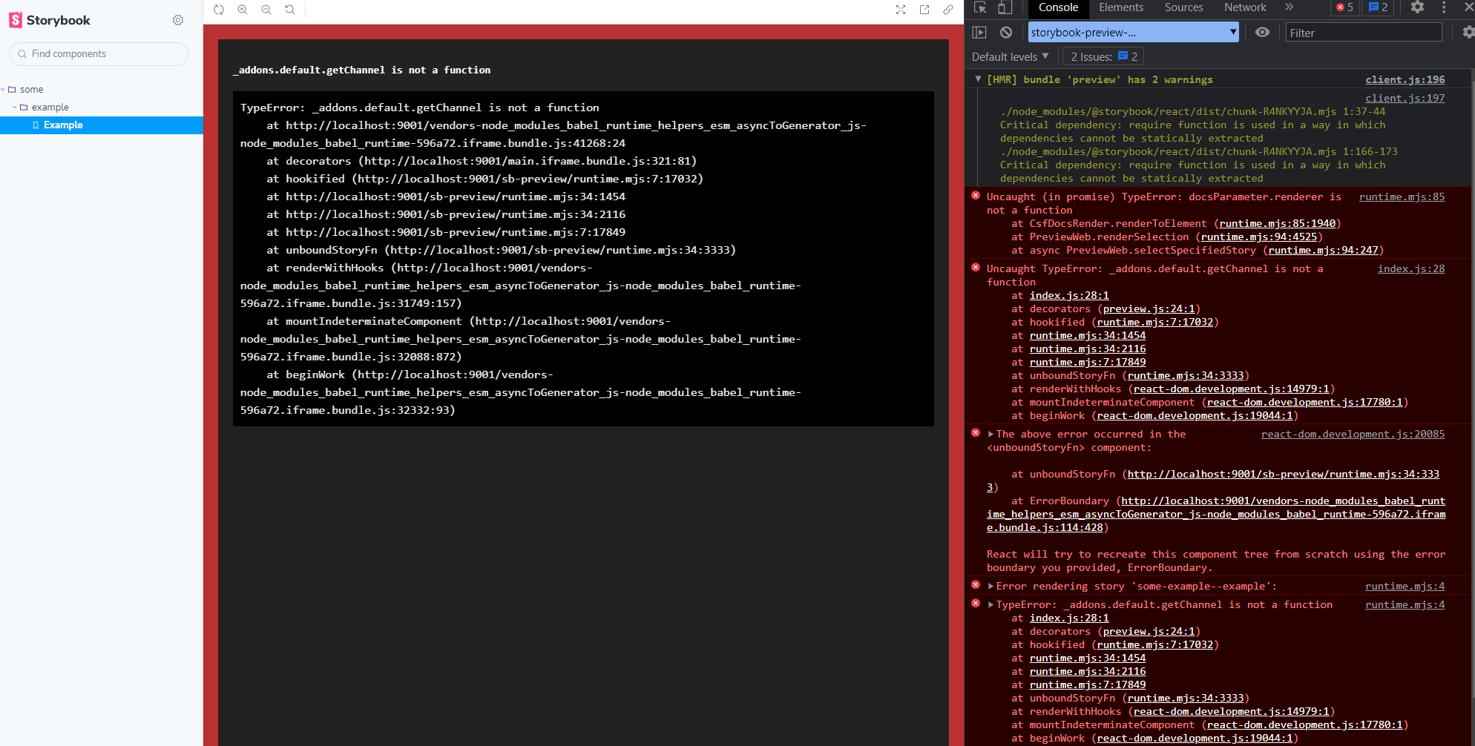Open the index.js:28 source link
Image resolution: width=1475 pixels, height=746 pixels.
(1411, 268)
